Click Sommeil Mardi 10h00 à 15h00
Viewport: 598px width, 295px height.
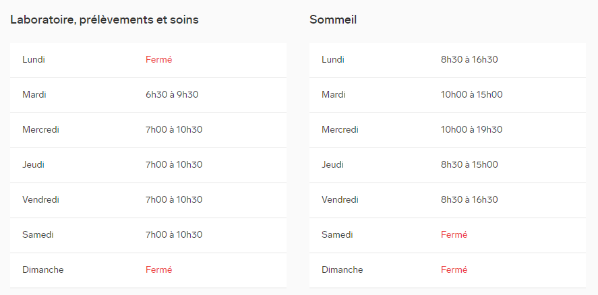[x=472, y=94]
